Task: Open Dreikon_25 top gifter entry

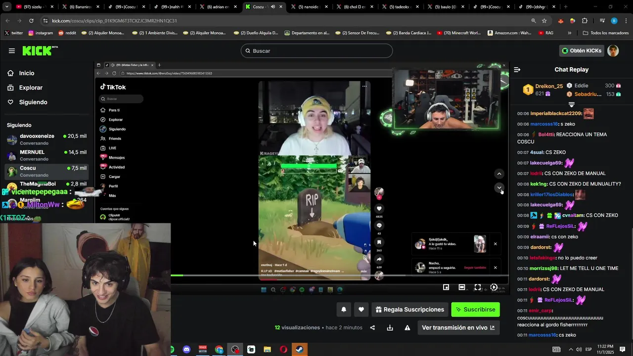Action: click(x=543, y=89)
